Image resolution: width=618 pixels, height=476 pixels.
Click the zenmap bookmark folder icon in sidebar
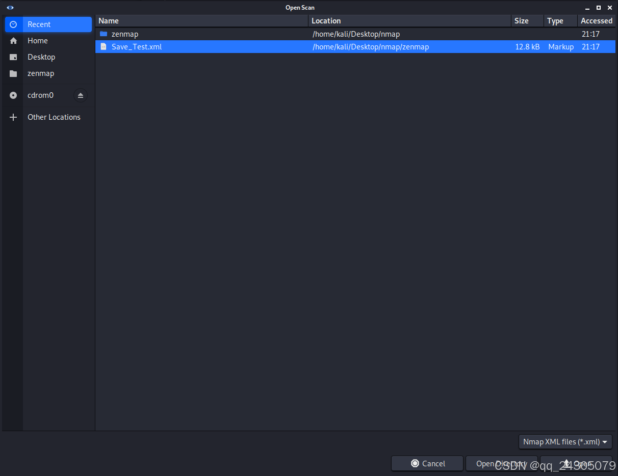point(13,73)
